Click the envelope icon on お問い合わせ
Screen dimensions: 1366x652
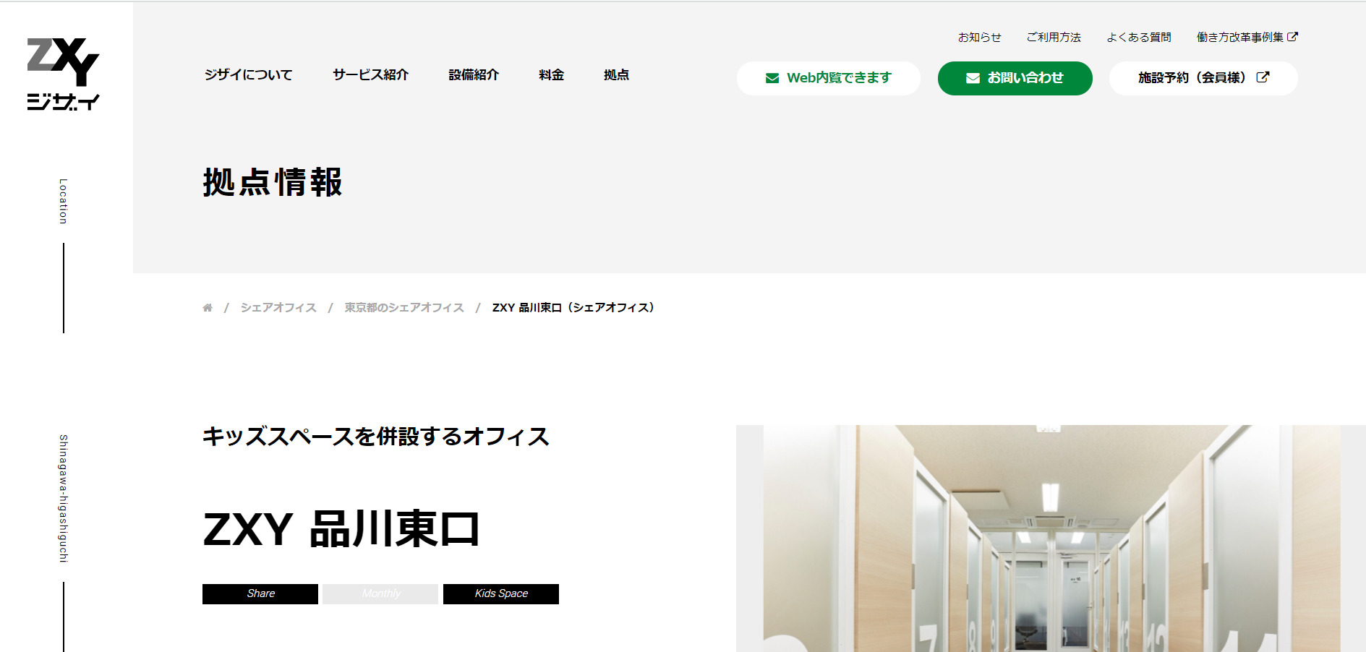(x=973, y=78)
